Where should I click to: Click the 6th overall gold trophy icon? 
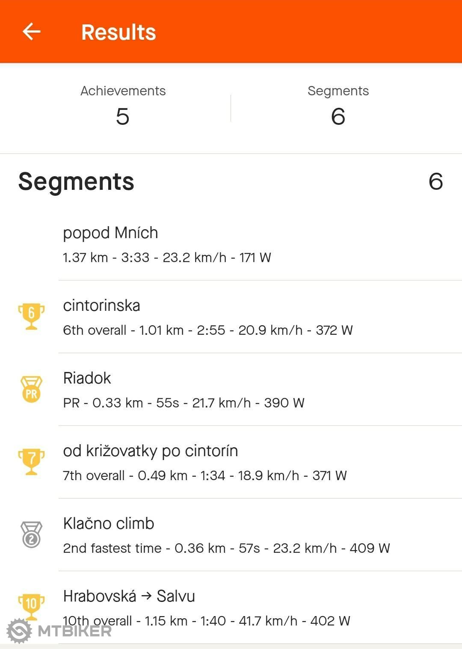[31, 316]
